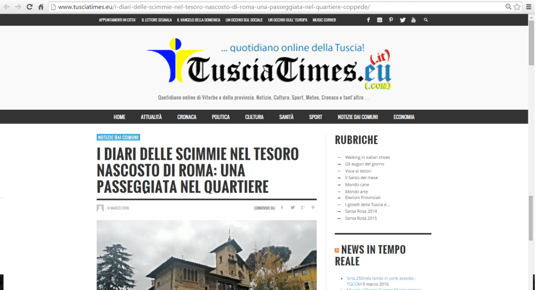Open Un Occhio sull'Europa link
The image size is (552, 290).
(288, 20)
